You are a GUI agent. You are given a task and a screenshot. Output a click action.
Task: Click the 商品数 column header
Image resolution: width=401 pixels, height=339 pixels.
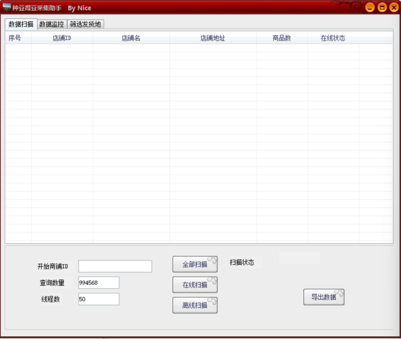[282, 38]
